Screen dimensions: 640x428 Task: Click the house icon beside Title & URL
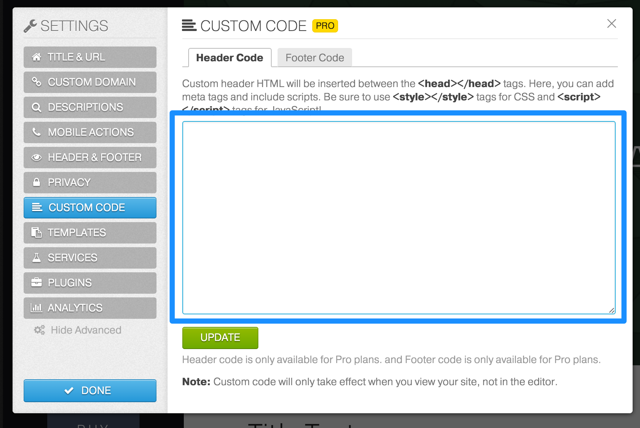tap(36, 57)
